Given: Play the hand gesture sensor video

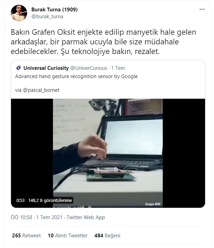Looking at the screenshot, I should [x=108, y=153].
